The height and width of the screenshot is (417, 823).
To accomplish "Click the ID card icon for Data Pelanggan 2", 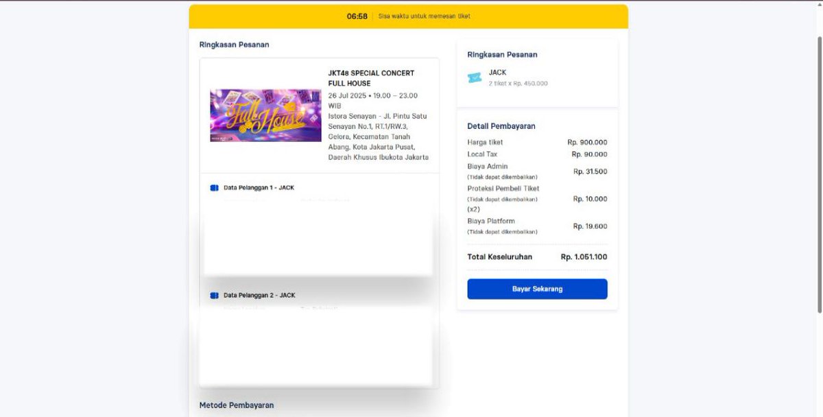I will [214, 295].
